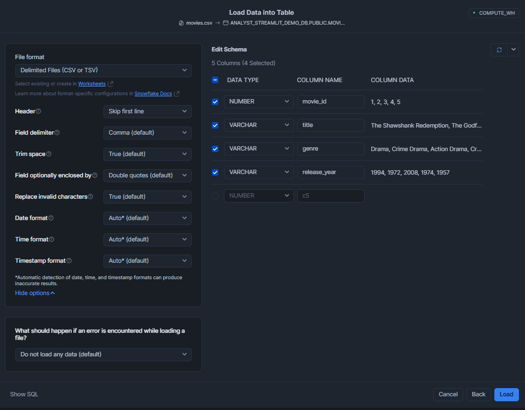Refresh the inferred schema
The width and height of the screenshot is (525, 410).
point(499,49)
